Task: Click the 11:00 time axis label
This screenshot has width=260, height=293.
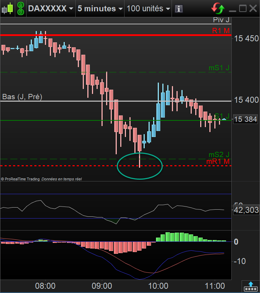Action: pos(215,286)
